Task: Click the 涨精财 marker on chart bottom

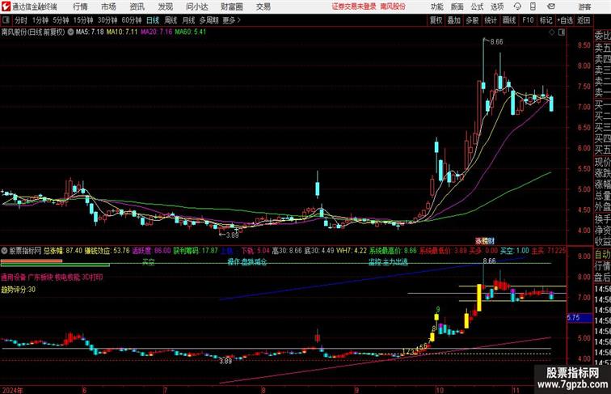Action: (x=485, y=241)
